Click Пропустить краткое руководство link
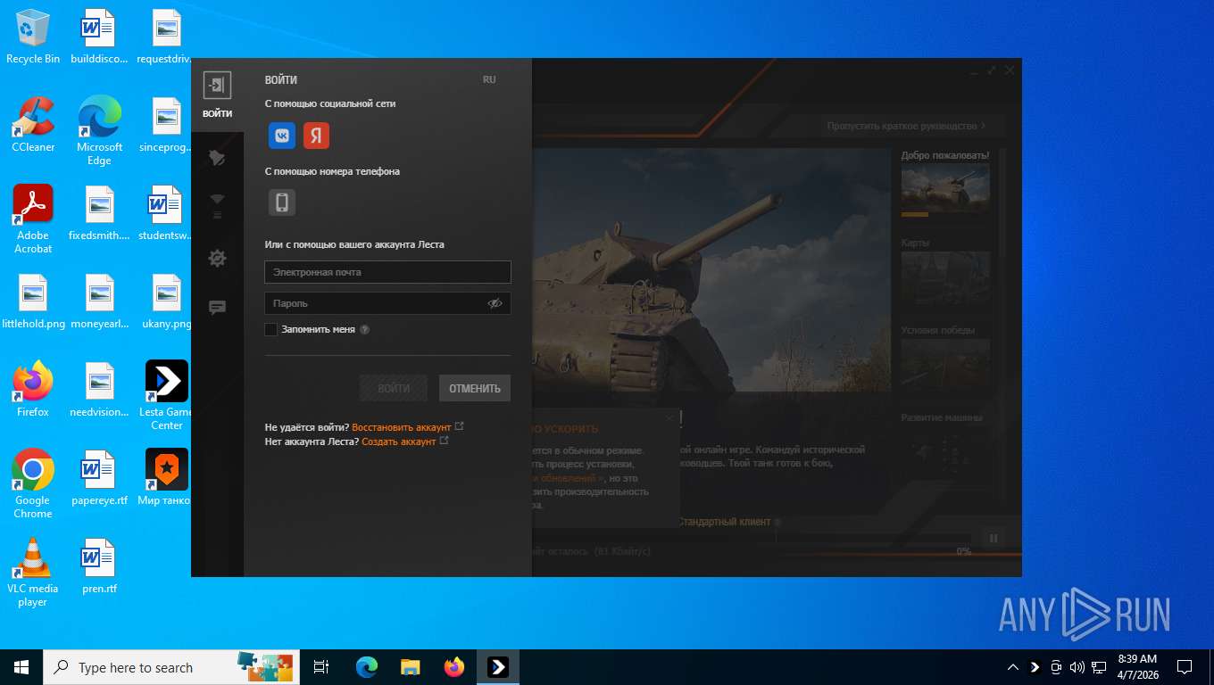 coord(906,127)
